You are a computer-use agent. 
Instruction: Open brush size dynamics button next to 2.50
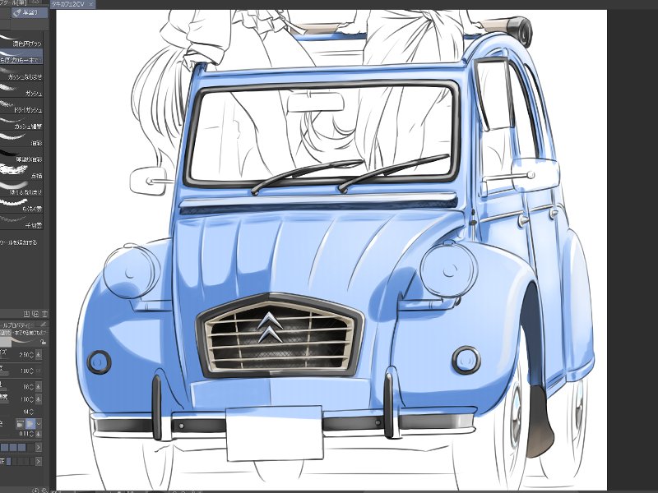pyautogui.click(x=39, y=355)
